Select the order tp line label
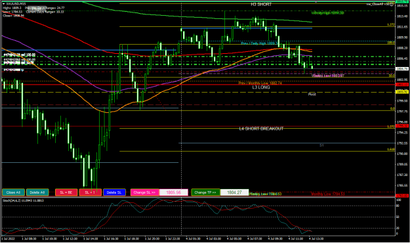The image size is (410, 243). pyautogui.click(x=13, y=70)
